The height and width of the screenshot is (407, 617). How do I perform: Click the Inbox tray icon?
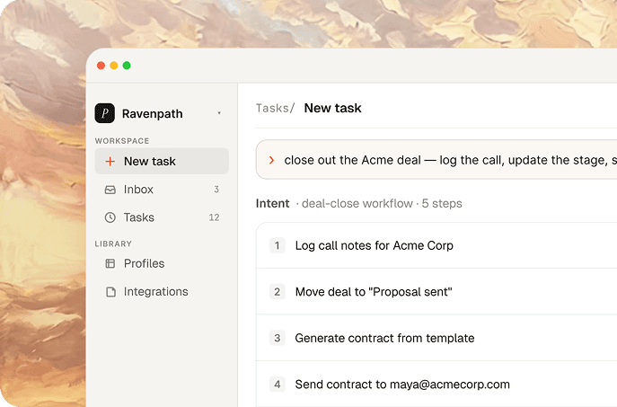pos(110,190)
